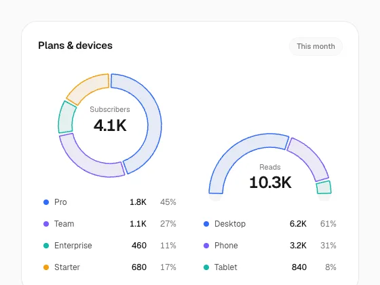The width and height of the screenshot is (380, 285).
Task: Select the small teal Tablet gauge segment
Action: (x=324, y=187)
